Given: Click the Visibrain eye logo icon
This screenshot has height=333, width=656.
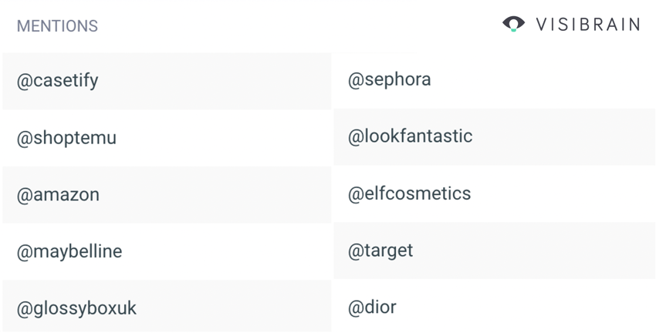Looking at the screenshot, I should pyautogui.click(x=513, y=24).
